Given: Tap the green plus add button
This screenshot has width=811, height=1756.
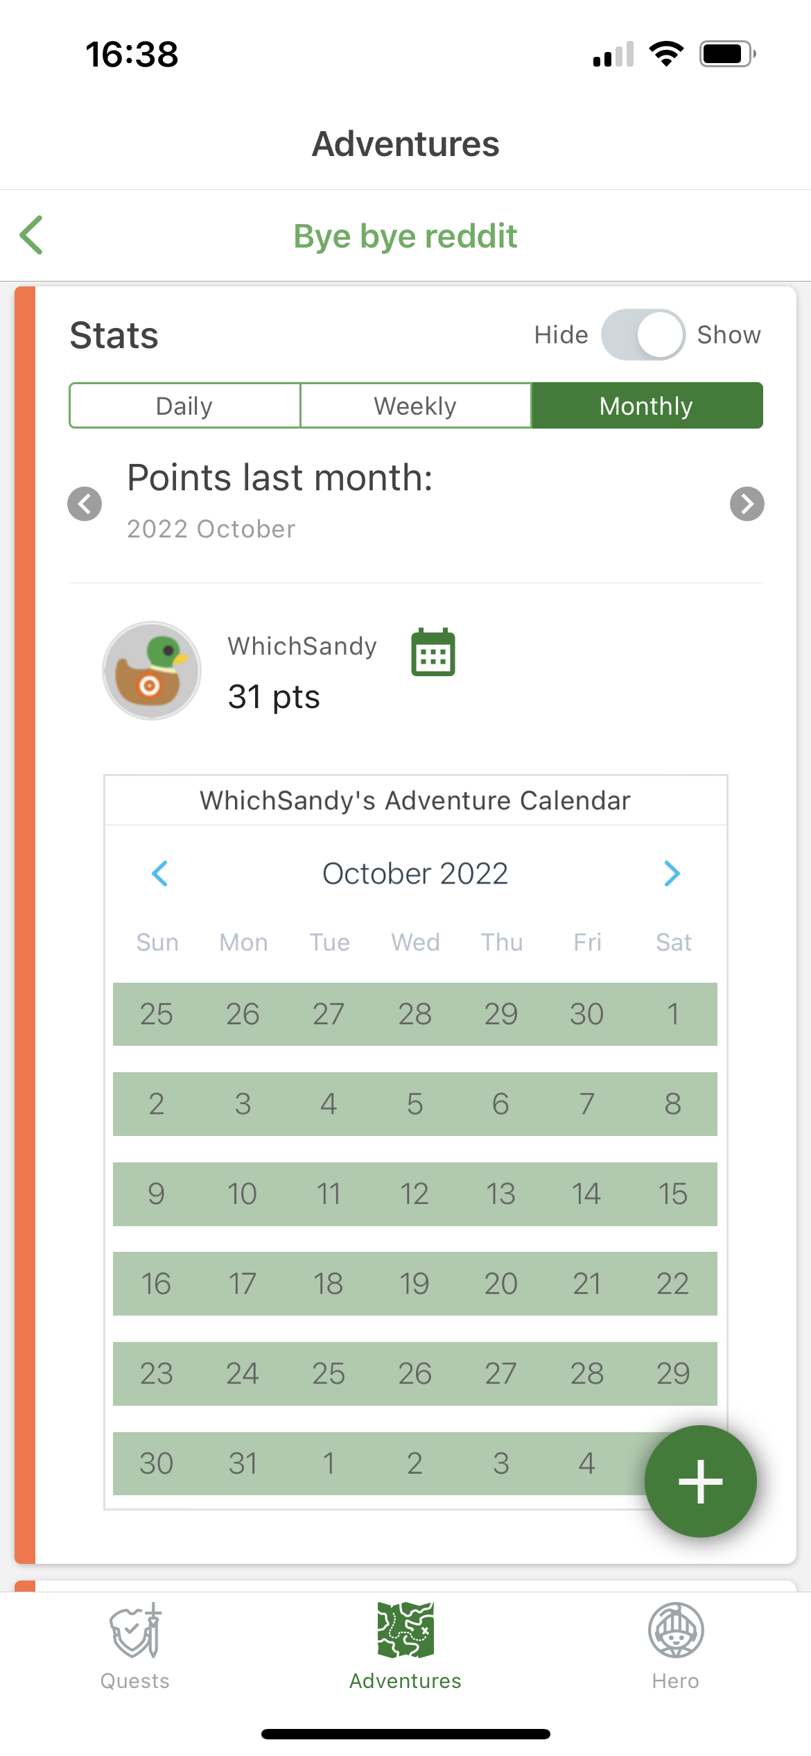Looking at the screenshot, I should [x=701, y=1481].
